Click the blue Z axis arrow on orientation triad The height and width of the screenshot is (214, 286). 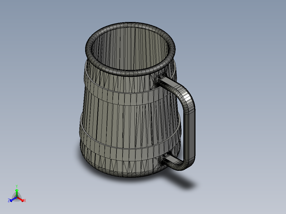[13, 199]
